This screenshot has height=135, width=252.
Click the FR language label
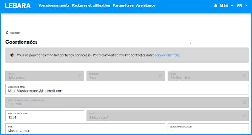[x=239, y=6]
